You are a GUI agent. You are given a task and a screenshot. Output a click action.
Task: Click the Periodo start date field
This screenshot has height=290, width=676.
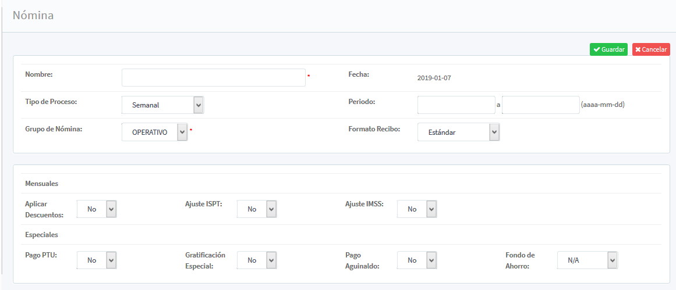point(456,105)
